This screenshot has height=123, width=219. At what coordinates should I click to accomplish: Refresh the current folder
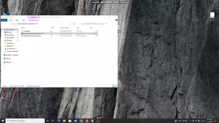(x=74, y=24)
